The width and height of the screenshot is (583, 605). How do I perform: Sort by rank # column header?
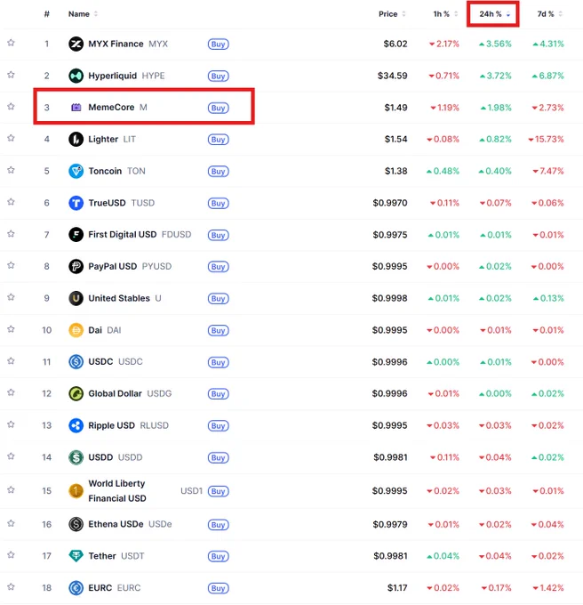pyautogui.click(x=46, y=14)
